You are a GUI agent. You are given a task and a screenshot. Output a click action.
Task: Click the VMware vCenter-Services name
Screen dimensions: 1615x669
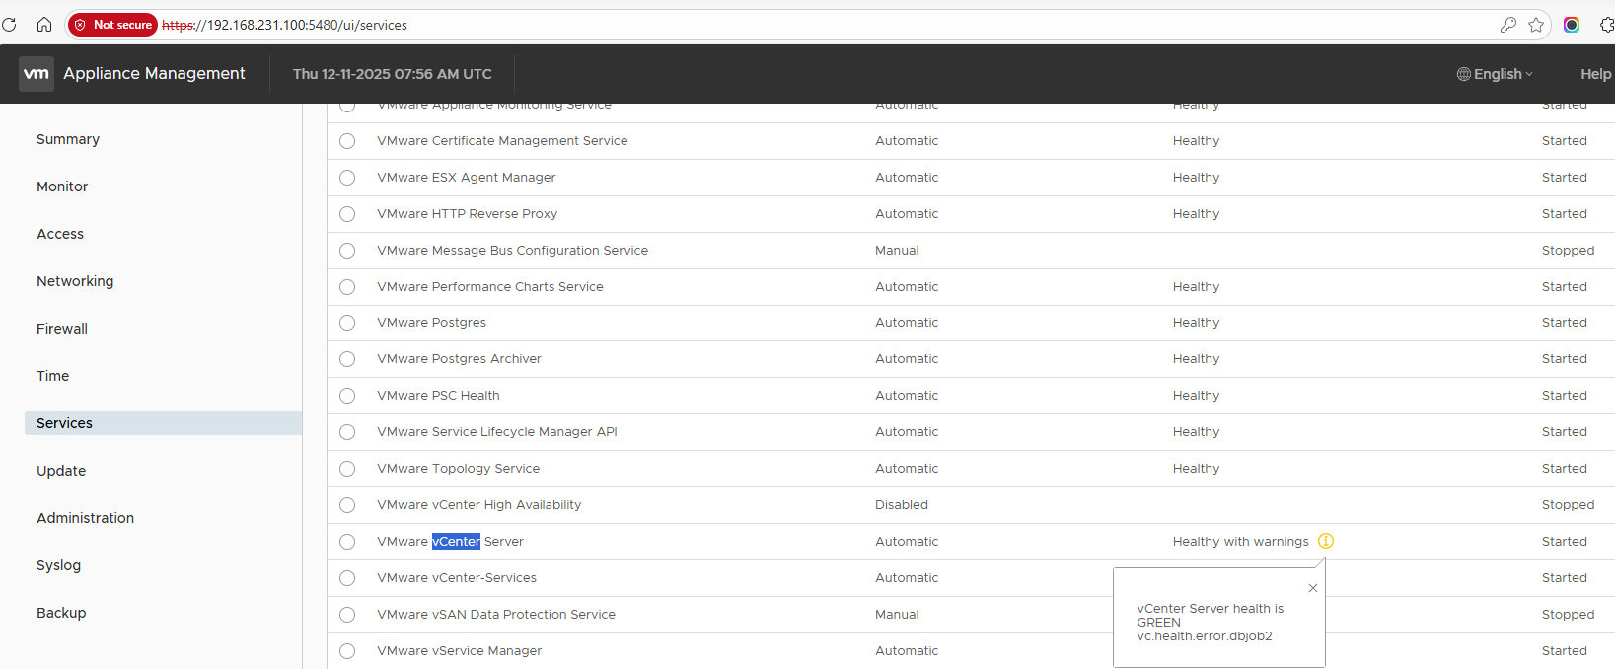pyautogui.click(x=457, y=578)
